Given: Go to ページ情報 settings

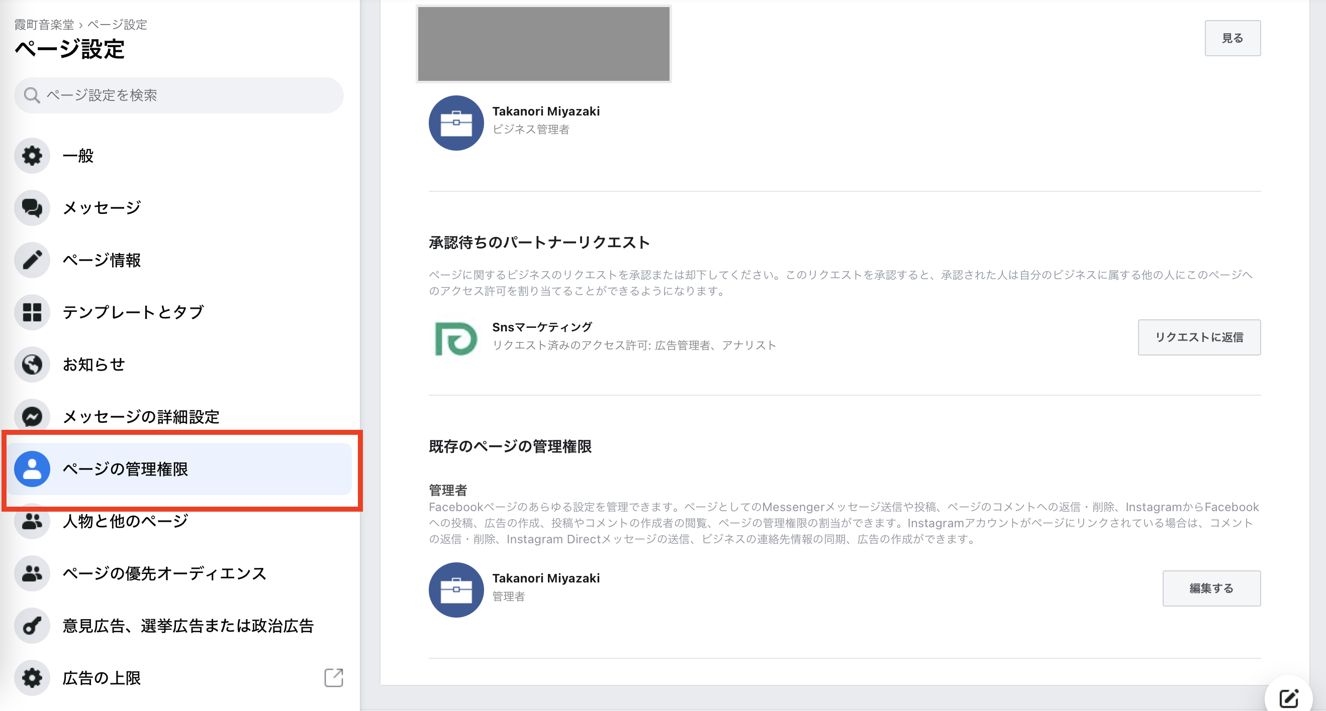Looking at the screenshot, I should point(179,260).
